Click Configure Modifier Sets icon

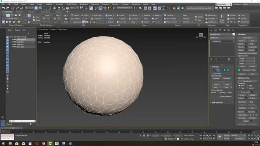coord(229,60)
